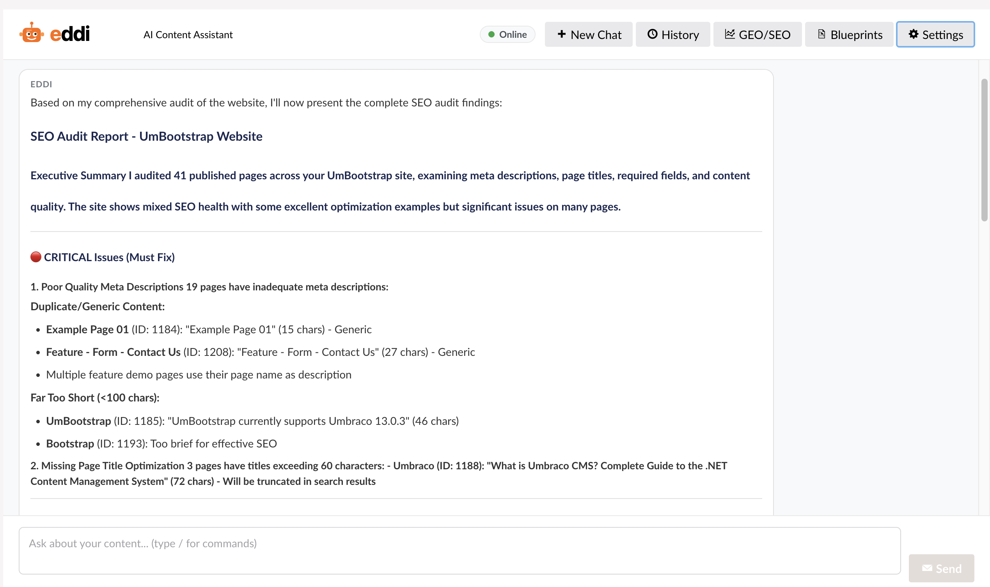
Task: Click Multiple feature demo pages bullet
Action: point(199,375)
